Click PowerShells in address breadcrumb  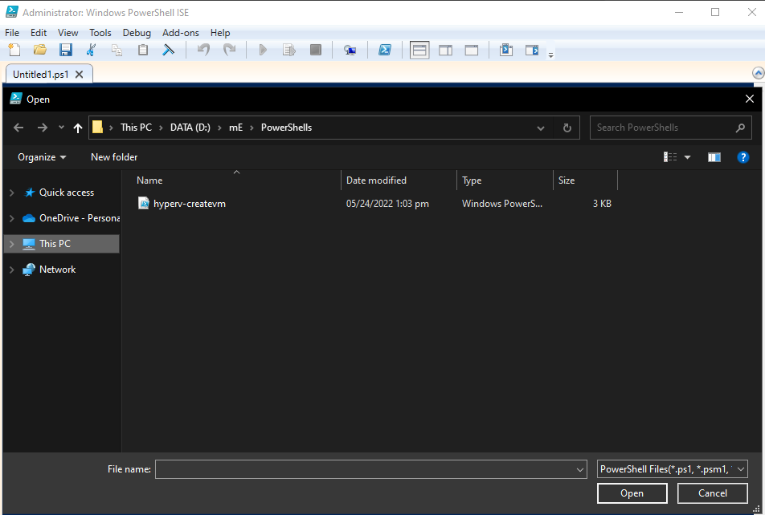286,128
